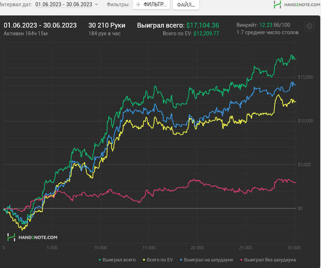Open the ФАЙЛ... filter file button
This screenshot has height=268, width=321.
(186, 5)
